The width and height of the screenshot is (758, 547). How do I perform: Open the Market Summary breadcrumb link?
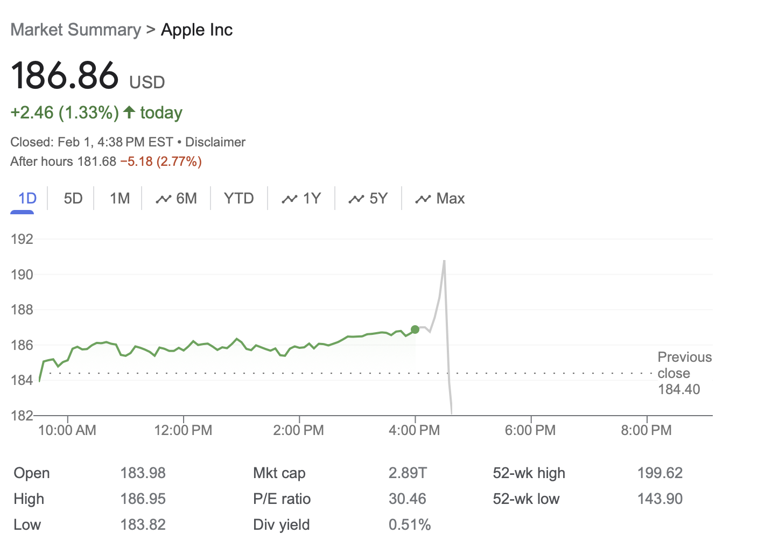pos(75,30)
